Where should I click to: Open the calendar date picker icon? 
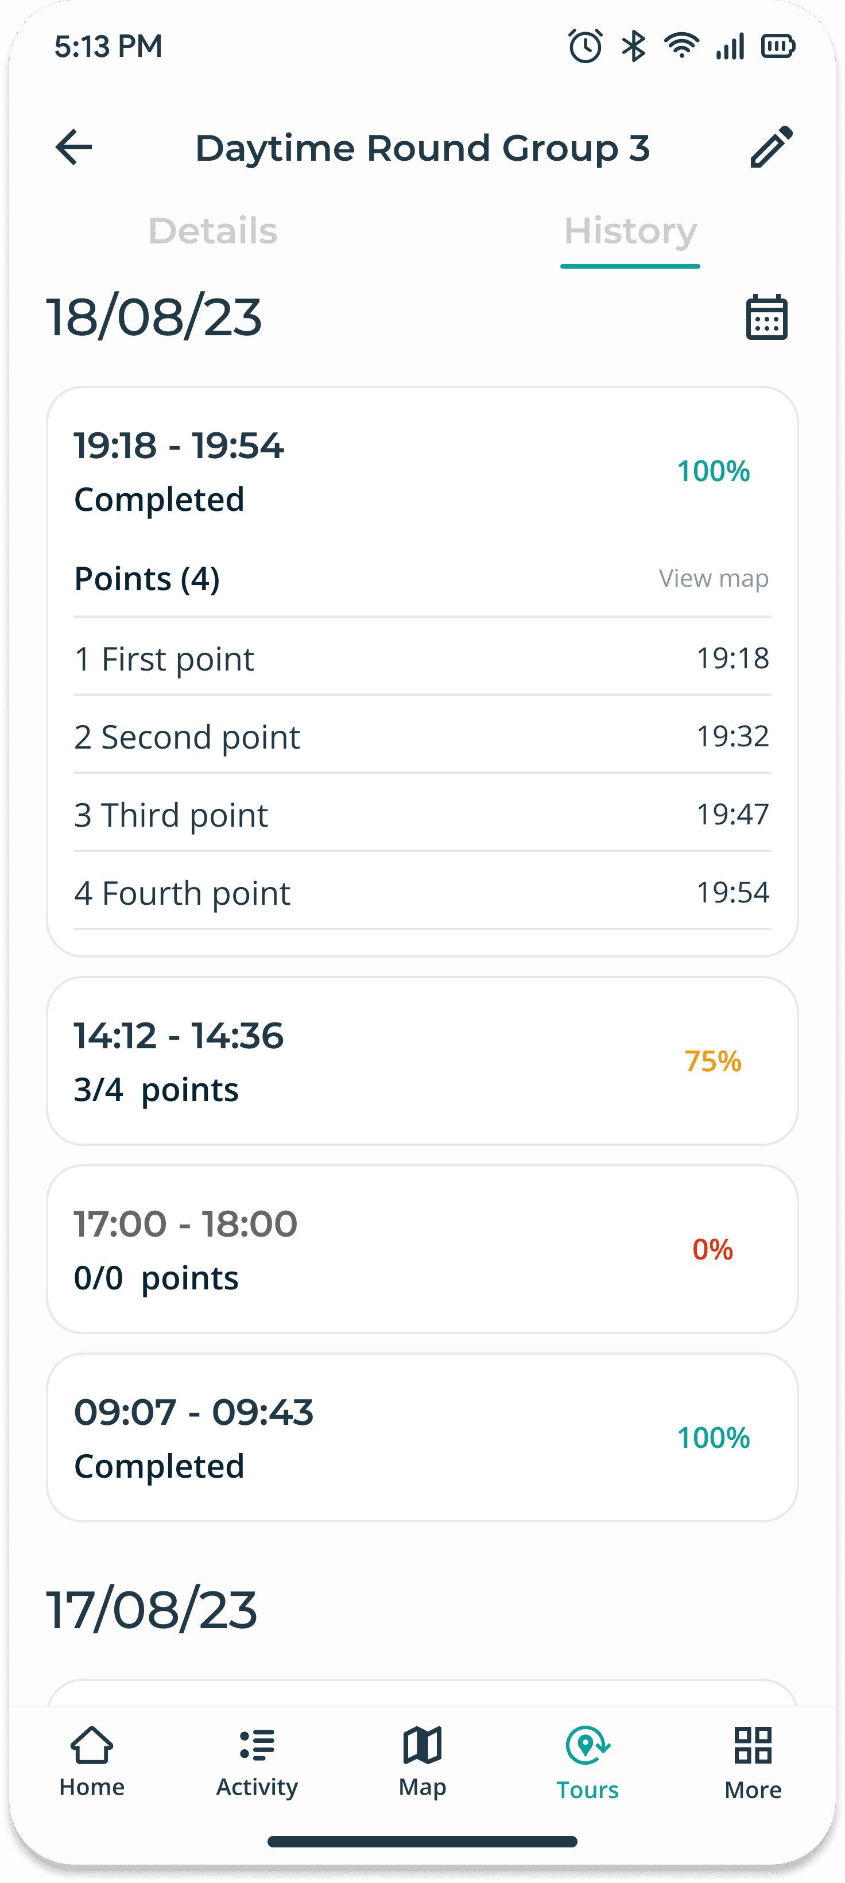[767, 316]
